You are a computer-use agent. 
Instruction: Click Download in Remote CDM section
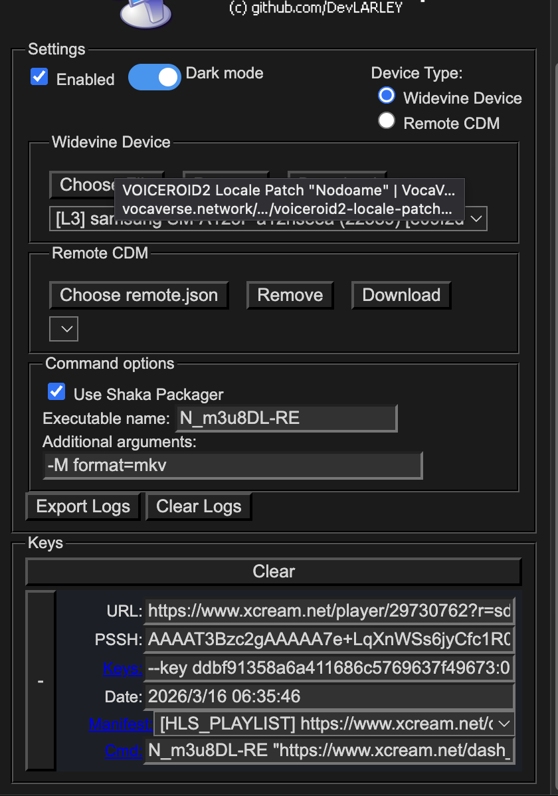coord(401,296)
